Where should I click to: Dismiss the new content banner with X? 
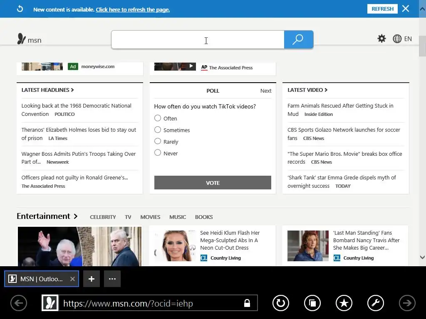tap(406, 9)
